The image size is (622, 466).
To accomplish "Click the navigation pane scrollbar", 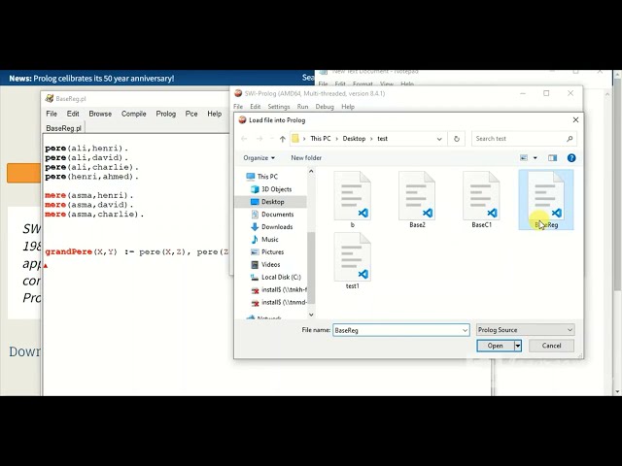I will tap(311, 242).
